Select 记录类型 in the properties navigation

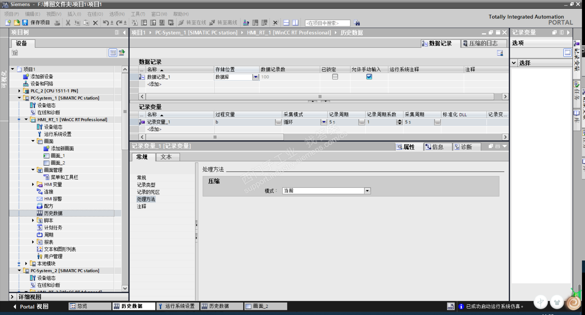[x=146, y=185]
